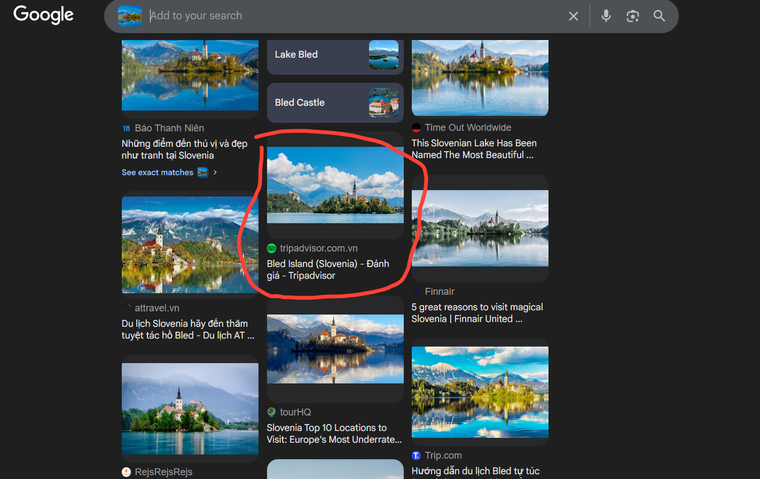Open the Trip.com result image
Screen dimensions: 760x479
click(480, 392)
